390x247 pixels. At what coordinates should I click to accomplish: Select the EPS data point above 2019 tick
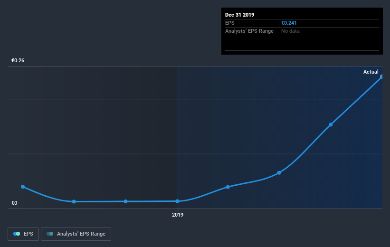[177, 201]
